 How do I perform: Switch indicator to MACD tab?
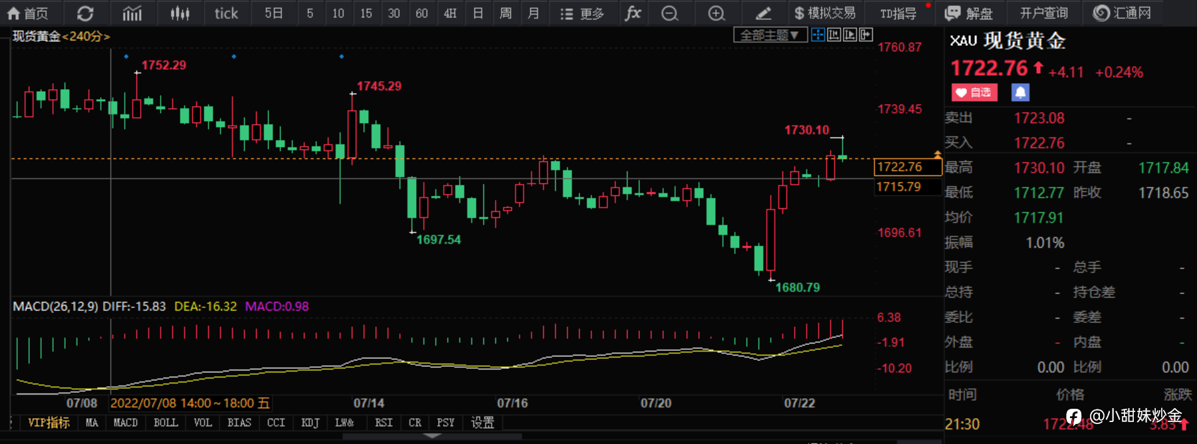pos(126,423)
